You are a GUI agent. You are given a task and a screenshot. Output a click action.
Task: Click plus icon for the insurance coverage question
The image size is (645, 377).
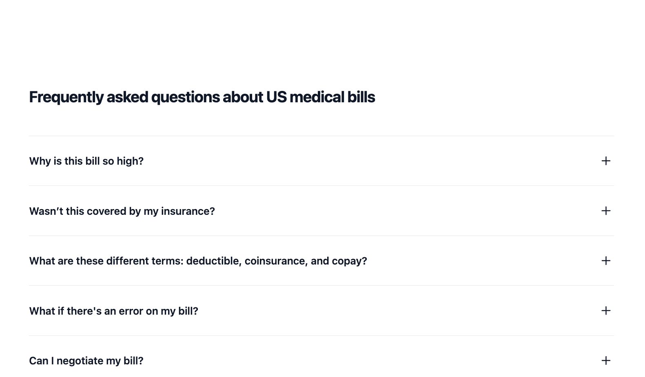(606, 211)
